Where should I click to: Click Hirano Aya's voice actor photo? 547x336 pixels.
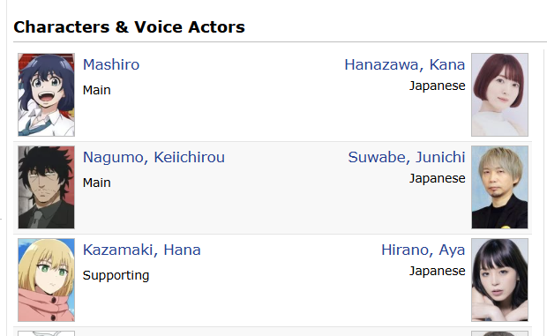pos(499,280)
